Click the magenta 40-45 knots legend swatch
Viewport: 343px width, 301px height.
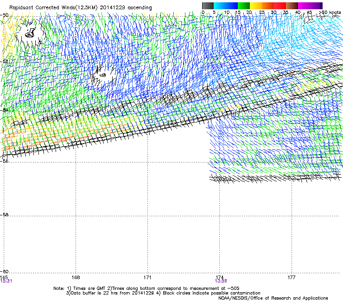(304, 6)
